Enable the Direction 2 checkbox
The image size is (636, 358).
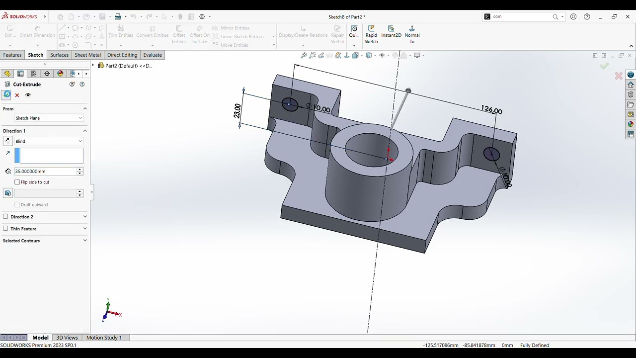(x=5, y=217)
